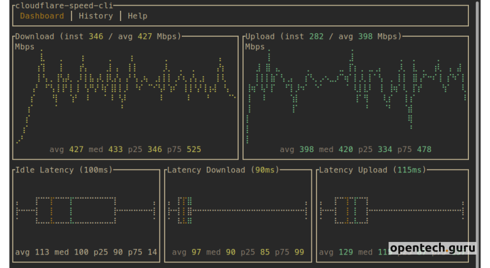Image resolution: width=490 pixels, height=268 pixels.
Task: Click the Upload p25 334 value
Action: pyautogui.click(x=375, y=150)
